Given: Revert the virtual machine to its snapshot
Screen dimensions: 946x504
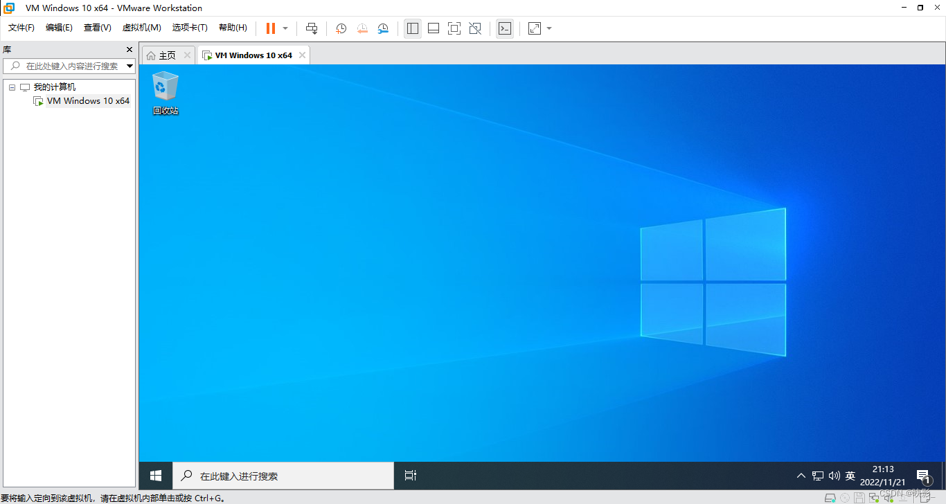Looking at the screenshot, I should coord(362,28).
